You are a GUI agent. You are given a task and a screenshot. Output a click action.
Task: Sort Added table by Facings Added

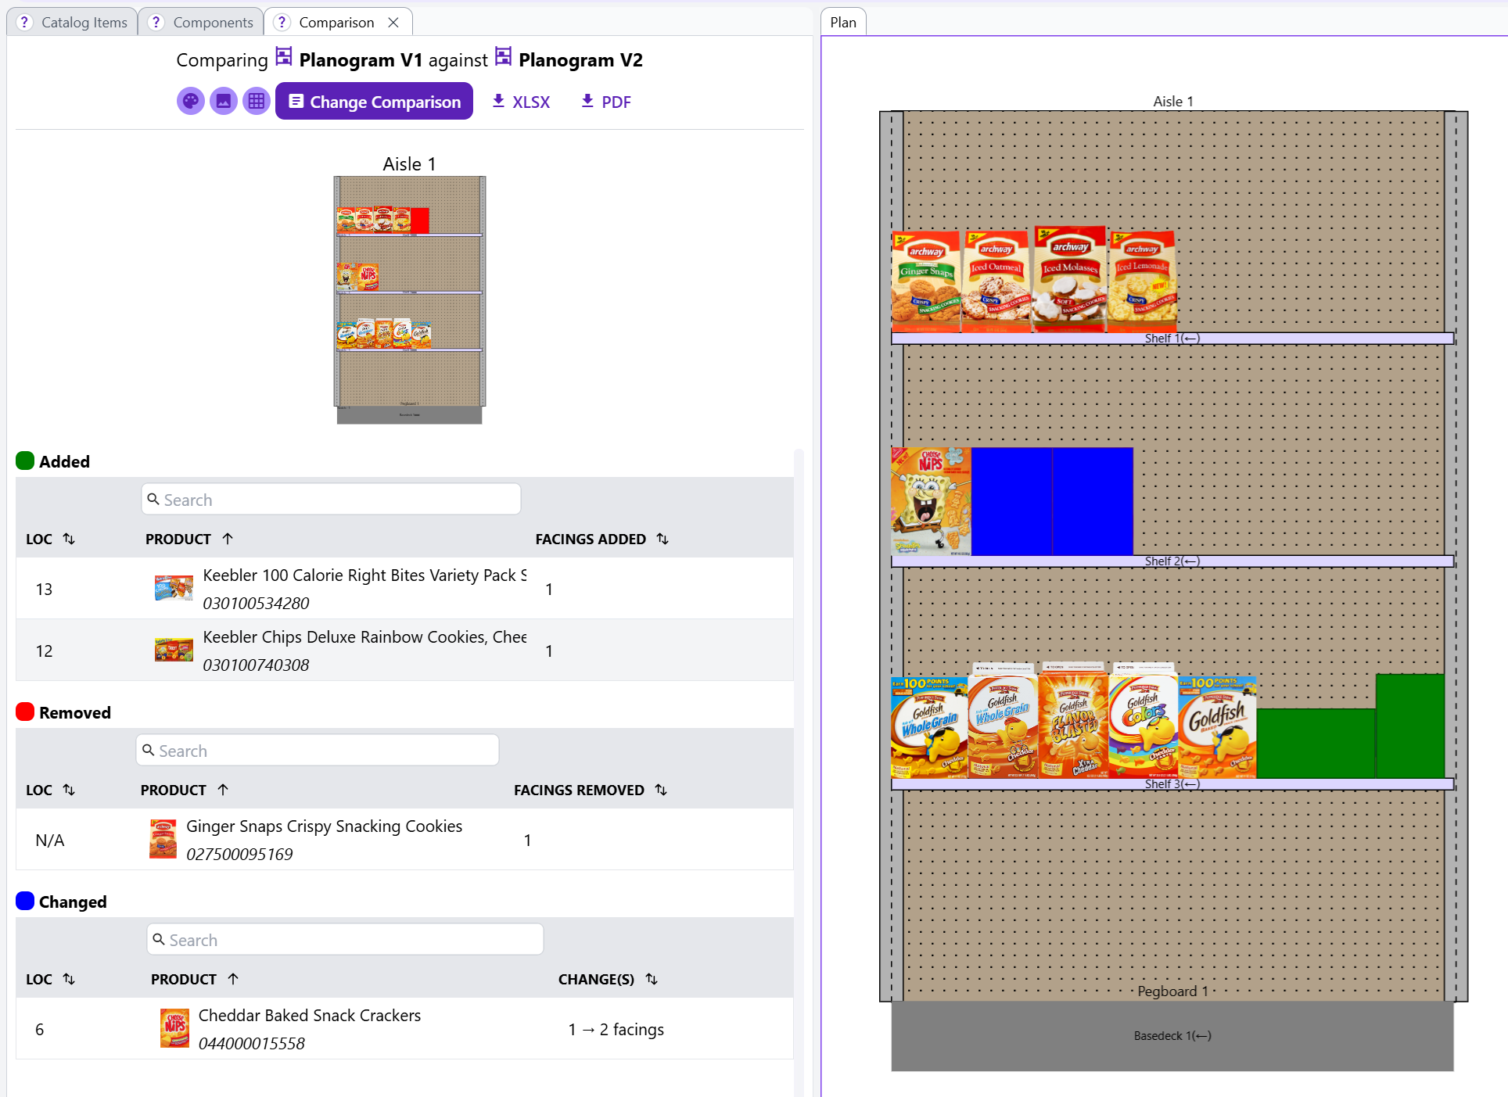662,539
